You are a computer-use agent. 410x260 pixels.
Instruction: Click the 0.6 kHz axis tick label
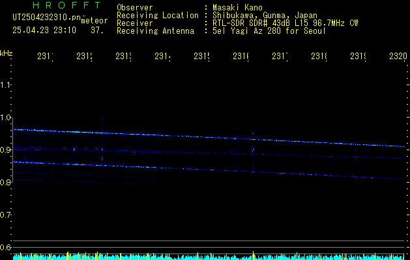5,247
